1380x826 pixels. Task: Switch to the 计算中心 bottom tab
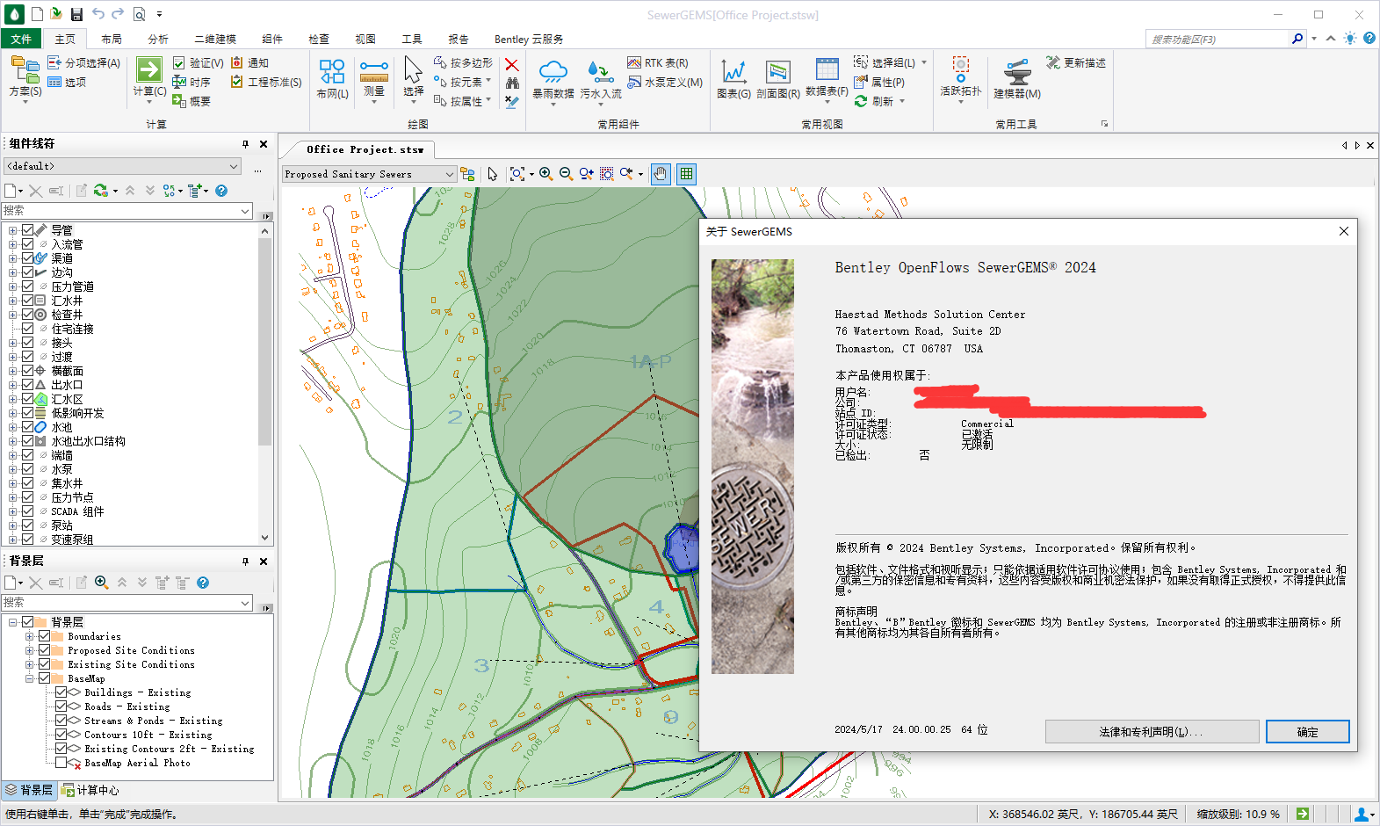(90, 790)
